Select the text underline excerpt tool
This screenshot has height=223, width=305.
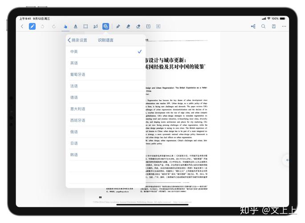tap(76, 26)
